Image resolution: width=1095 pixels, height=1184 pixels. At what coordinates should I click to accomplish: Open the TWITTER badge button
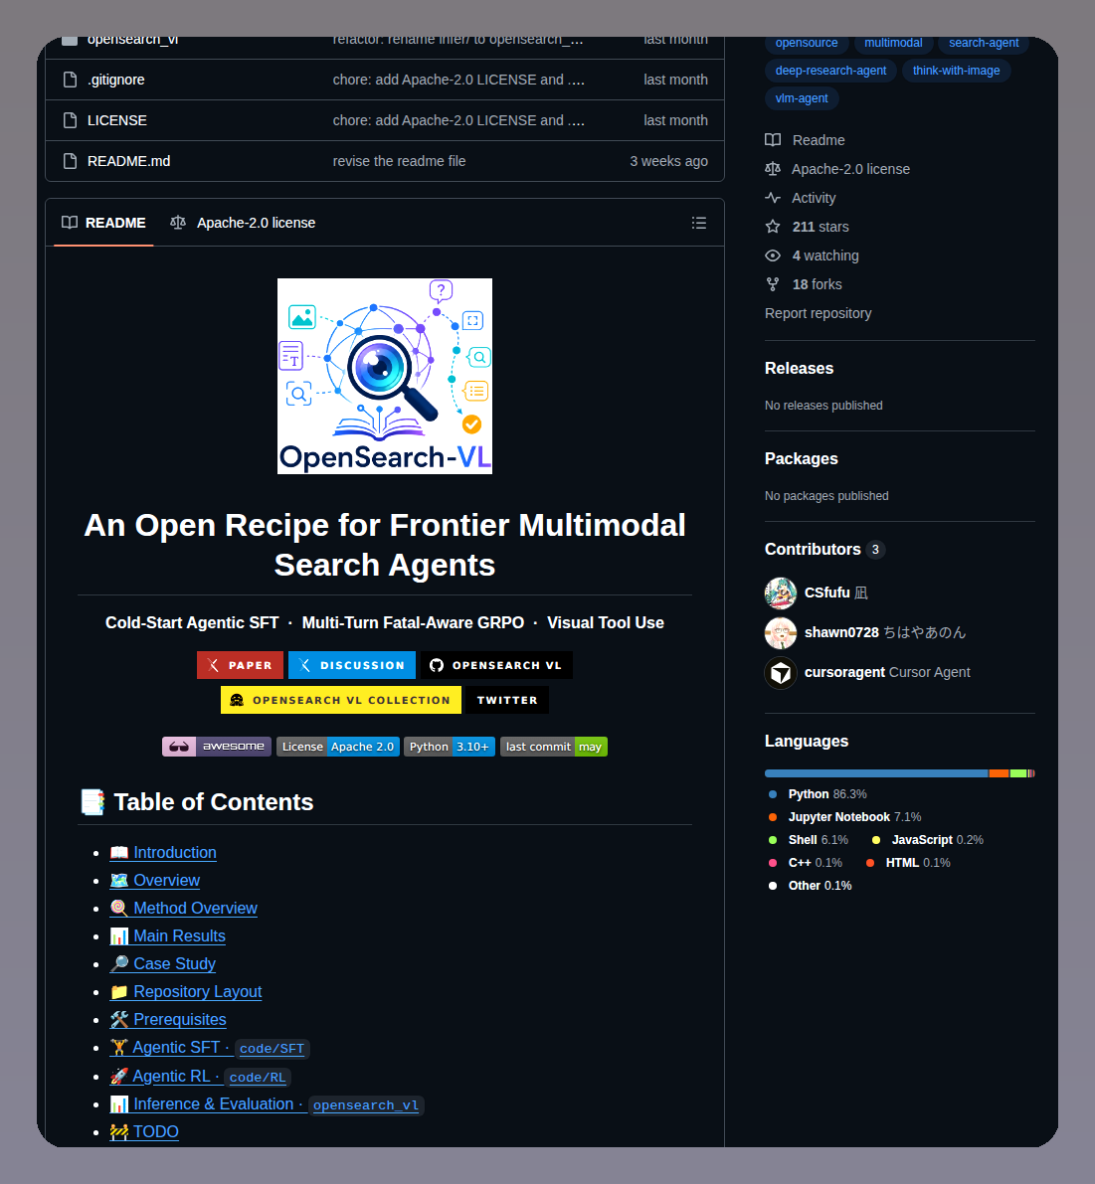tap(507, 700)
